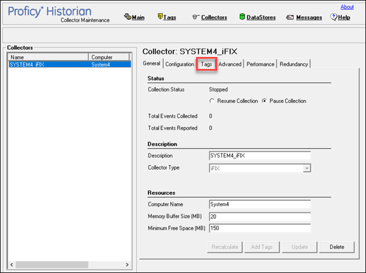The height and width of the screenshot is (273, 366).
Task: Switch to the General tab
Action: [x=152, y=63]
